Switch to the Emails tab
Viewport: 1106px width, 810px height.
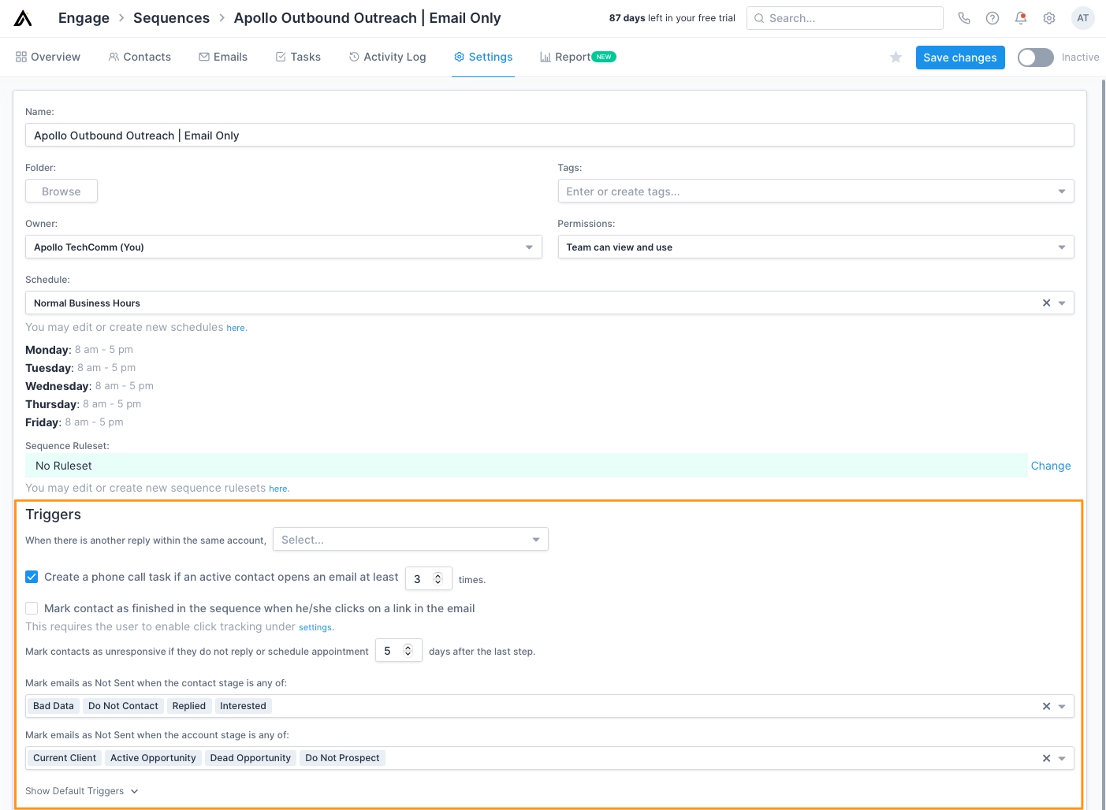(x=223, y=57)
